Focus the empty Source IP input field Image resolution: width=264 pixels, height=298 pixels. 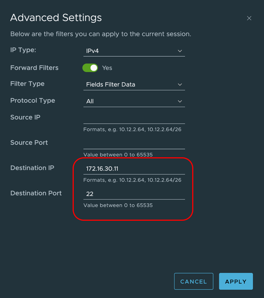134,119
